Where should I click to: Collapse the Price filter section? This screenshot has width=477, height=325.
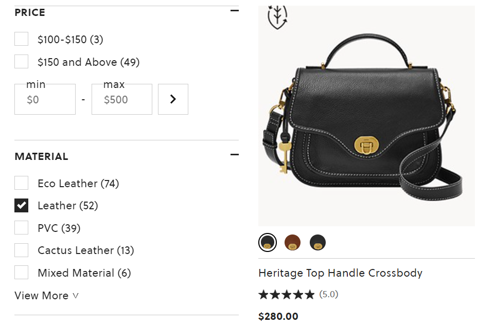tap(235, 11)
